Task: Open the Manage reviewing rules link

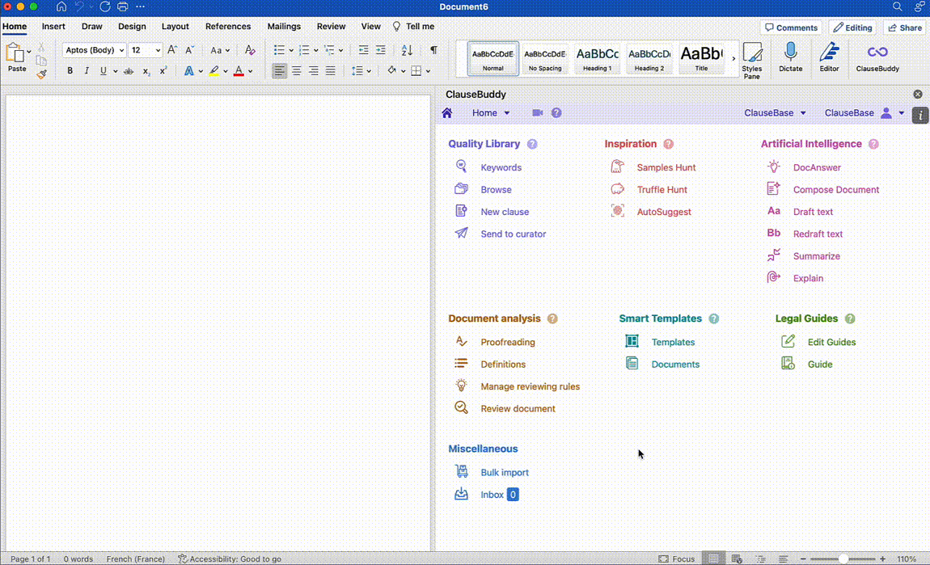Action: click(x=530, y=386)
